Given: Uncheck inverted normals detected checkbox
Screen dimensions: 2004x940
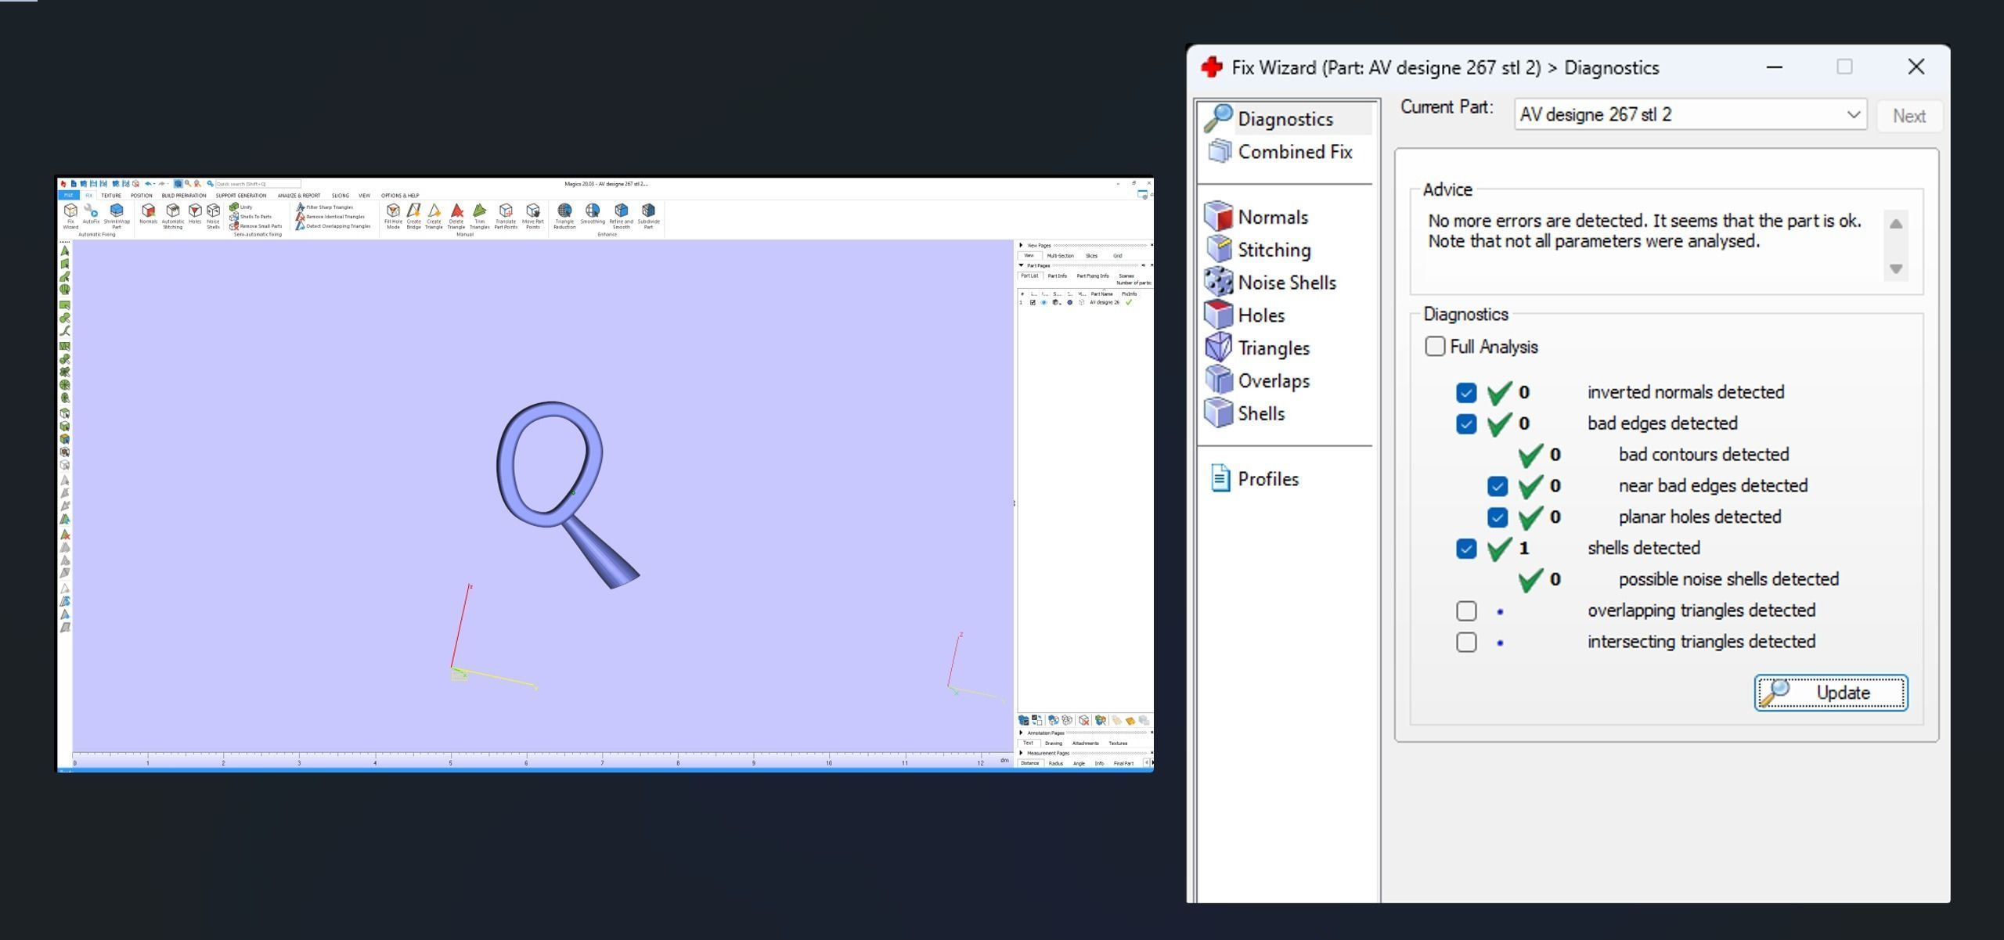Looking at the screenshot, I should [1466, 393].
